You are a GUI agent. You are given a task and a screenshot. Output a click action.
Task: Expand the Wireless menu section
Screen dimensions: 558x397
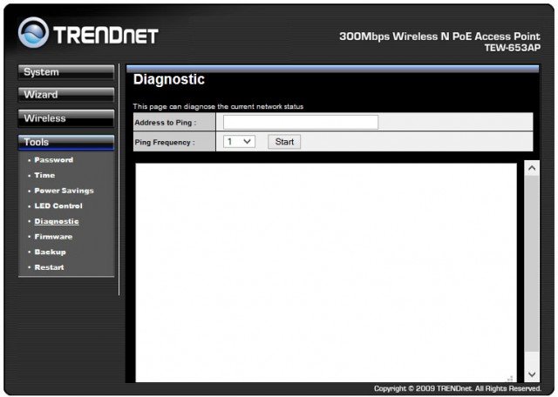(x=65, y=118)
